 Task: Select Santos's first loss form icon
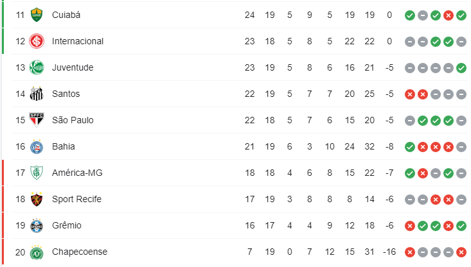pos(410,94)
